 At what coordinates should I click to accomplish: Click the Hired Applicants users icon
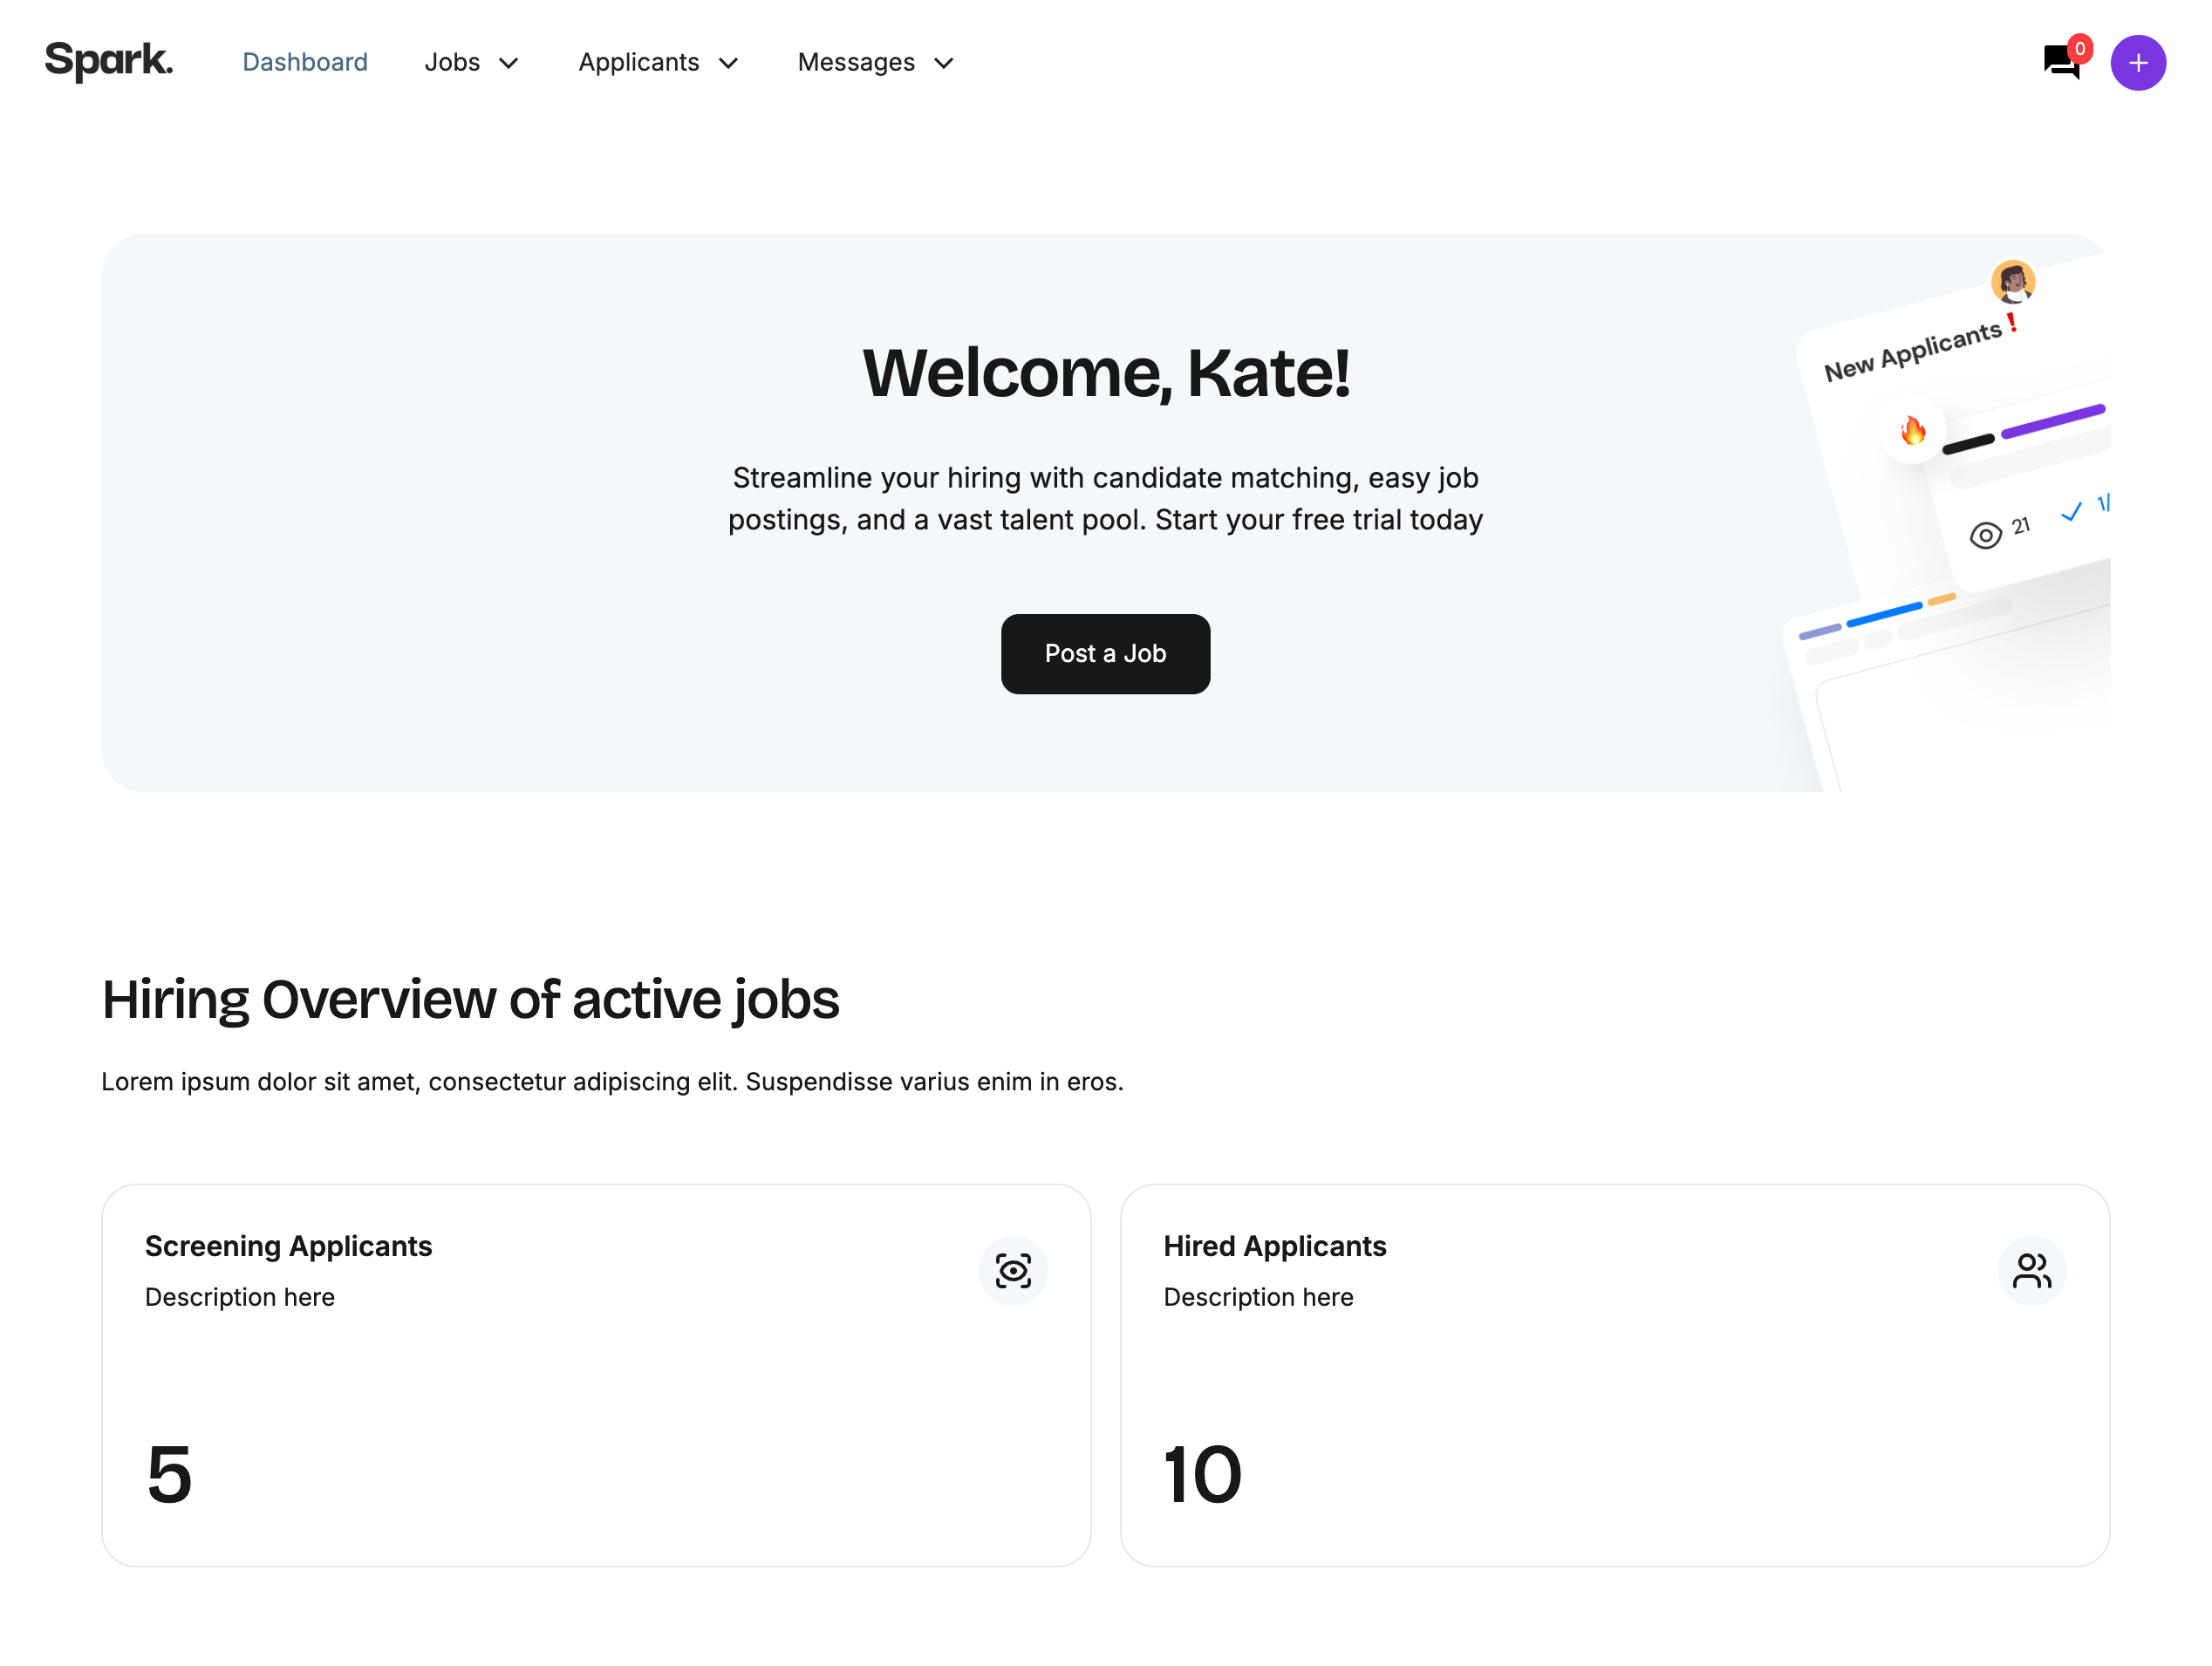(2031, 1271)
